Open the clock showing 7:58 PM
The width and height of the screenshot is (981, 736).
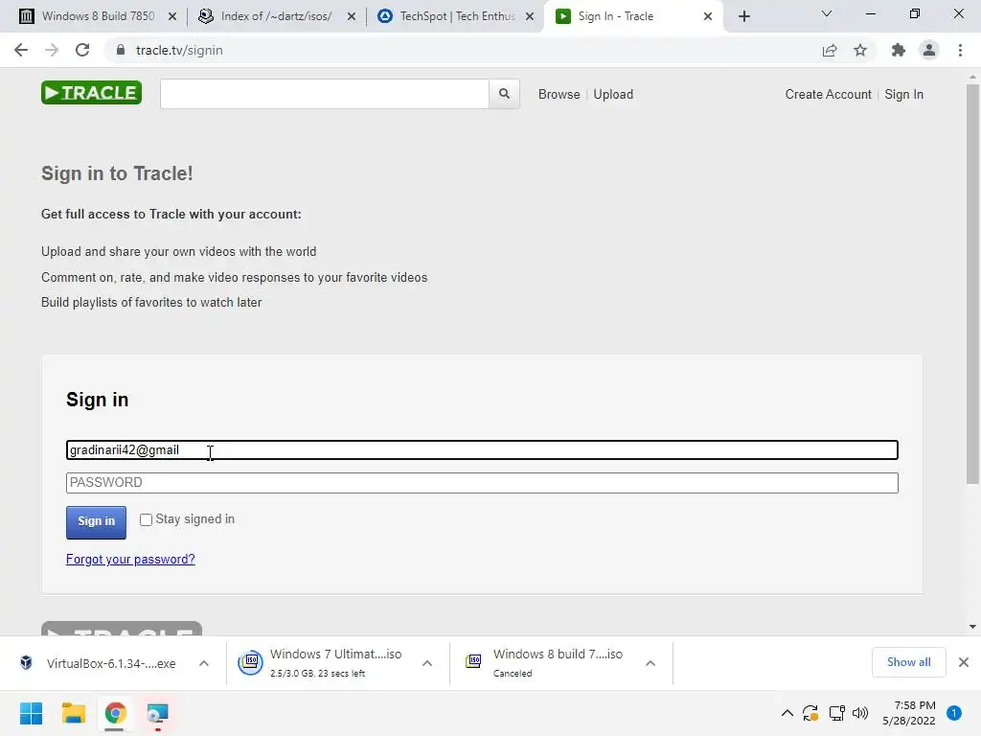(x=908, y=713)
